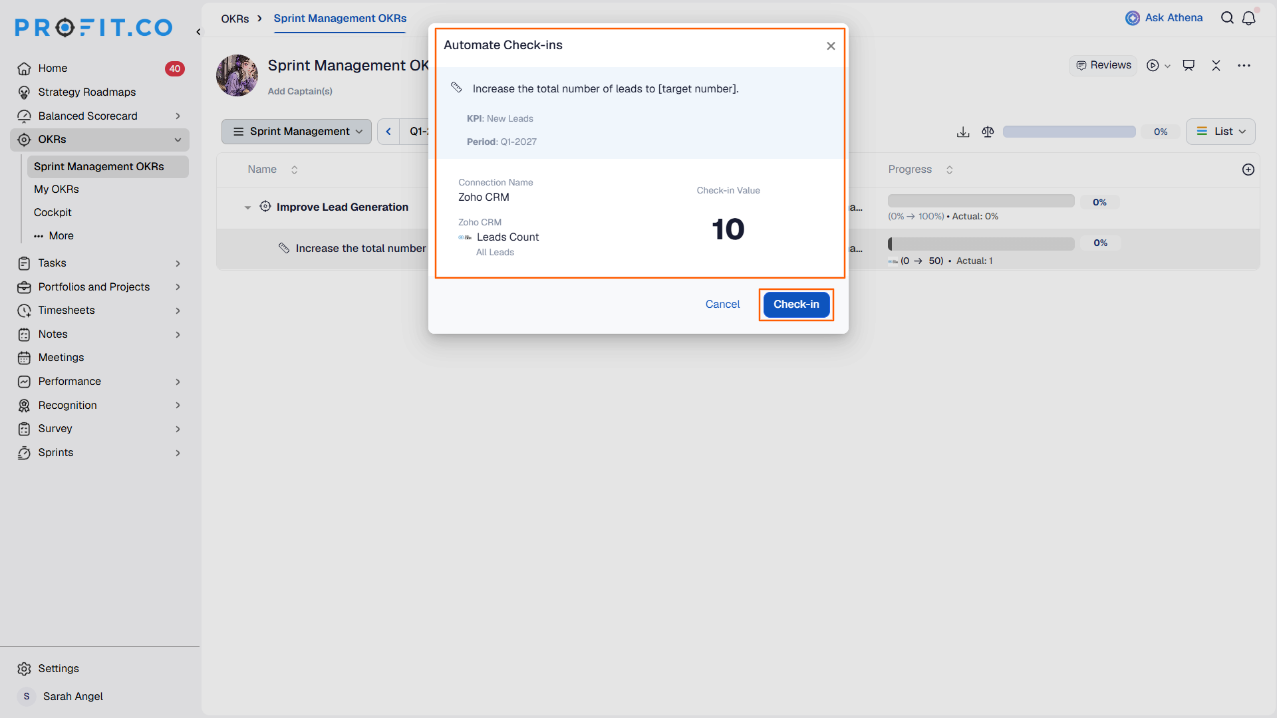This screenshot has width=1277, height=718.
Task: Open Ask Athena assistant
Action: (1165, 18)
